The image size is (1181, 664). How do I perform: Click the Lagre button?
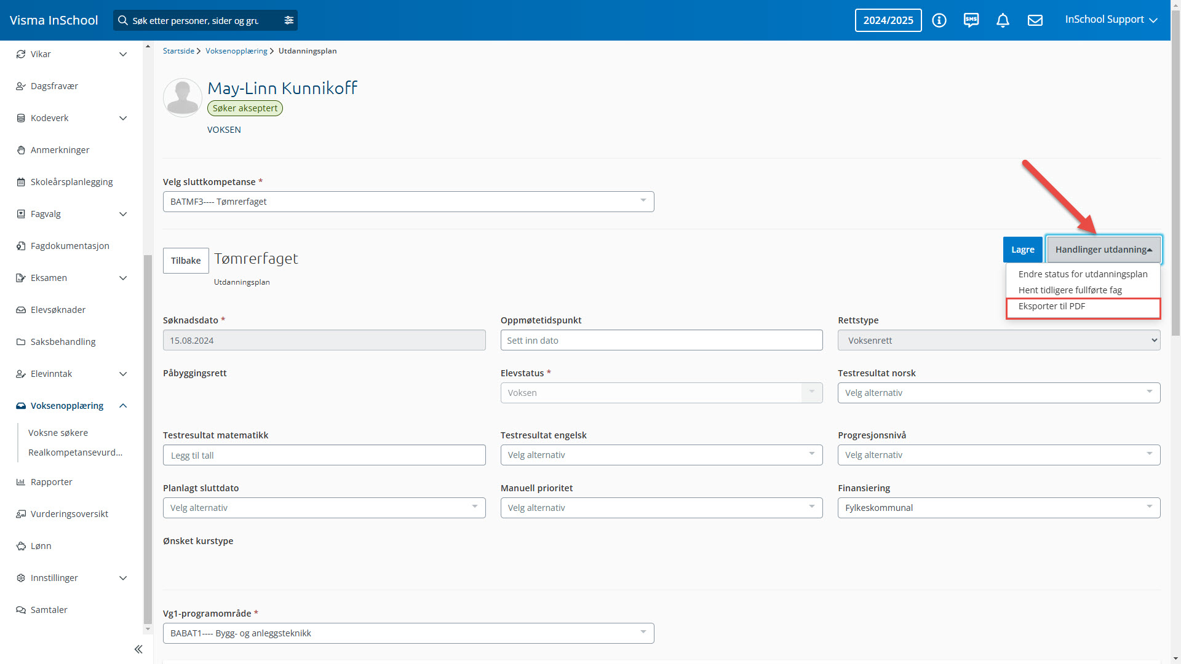coord(1022,250)
